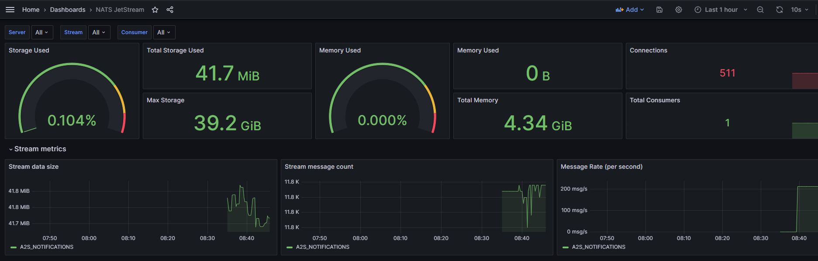Navigate to Dashboards breadcrumb

[x=68, y=10]
